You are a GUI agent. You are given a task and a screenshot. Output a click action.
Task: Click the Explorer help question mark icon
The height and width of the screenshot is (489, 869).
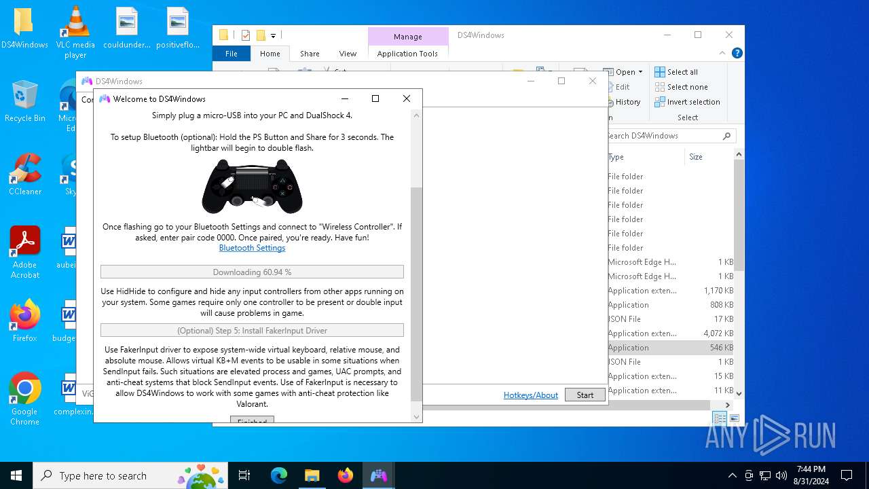click(737, 53)
